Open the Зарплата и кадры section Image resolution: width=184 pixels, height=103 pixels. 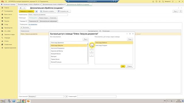coord(9,35)
